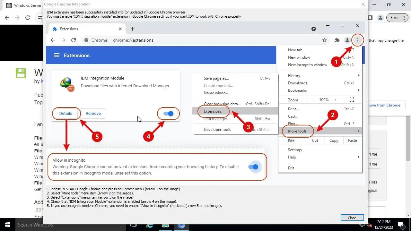Click the Close button in Chrome Integration dialog
The image size is (411, 231).
[x=352, y=218]
